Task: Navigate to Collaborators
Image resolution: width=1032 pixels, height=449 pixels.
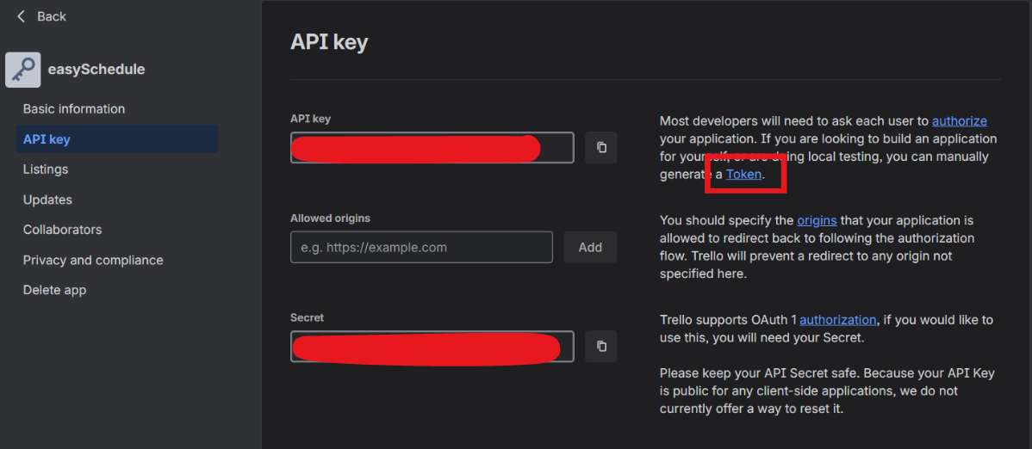Action: pyautogui.click(x=62, y=230)
